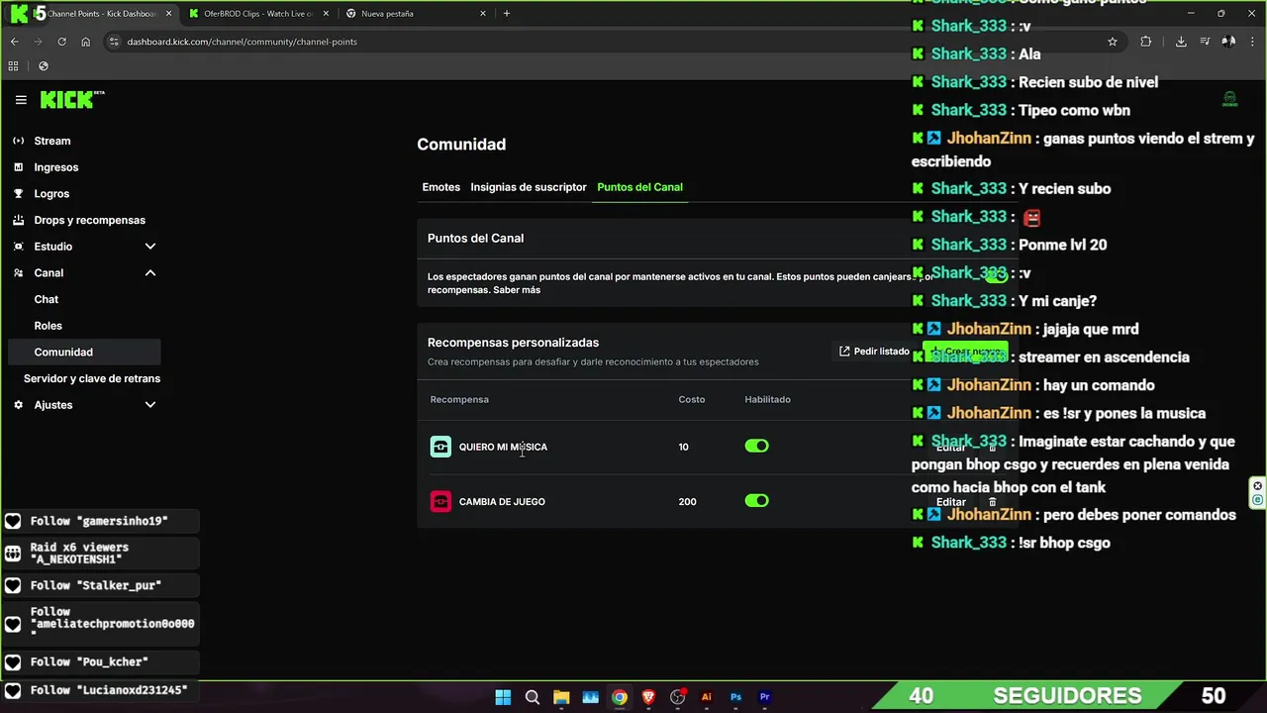This screenshot has height=713, width=1267.
Task: Open Ingresos in the sidebar
Action: [x=55, y=167]
